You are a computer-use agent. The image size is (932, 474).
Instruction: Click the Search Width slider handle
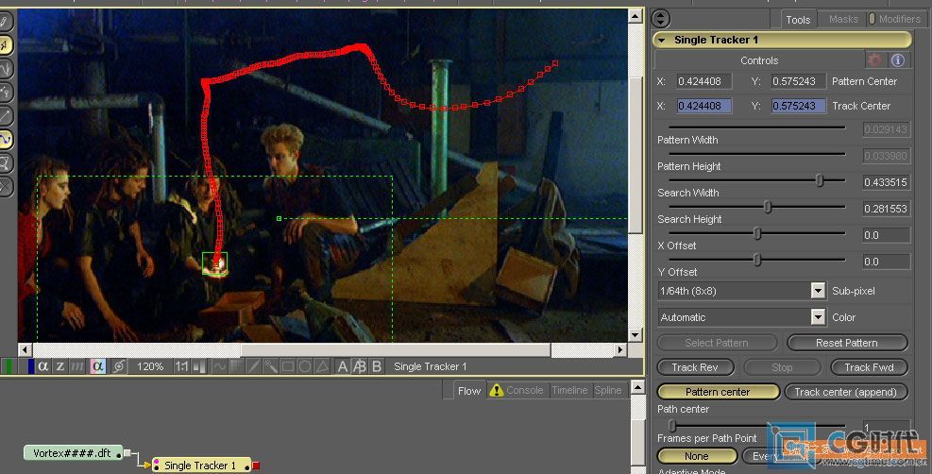pyautogui.click(x=820, y=180)
